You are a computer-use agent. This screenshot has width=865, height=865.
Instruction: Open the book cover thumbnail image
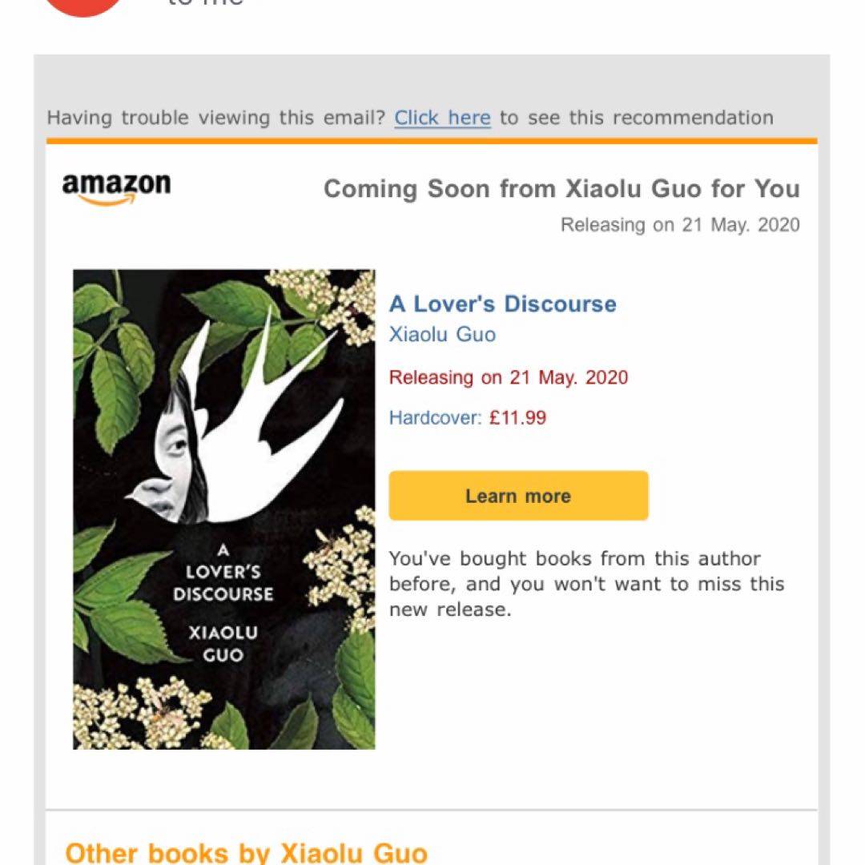pyautogui.click(x=224, y=509)
